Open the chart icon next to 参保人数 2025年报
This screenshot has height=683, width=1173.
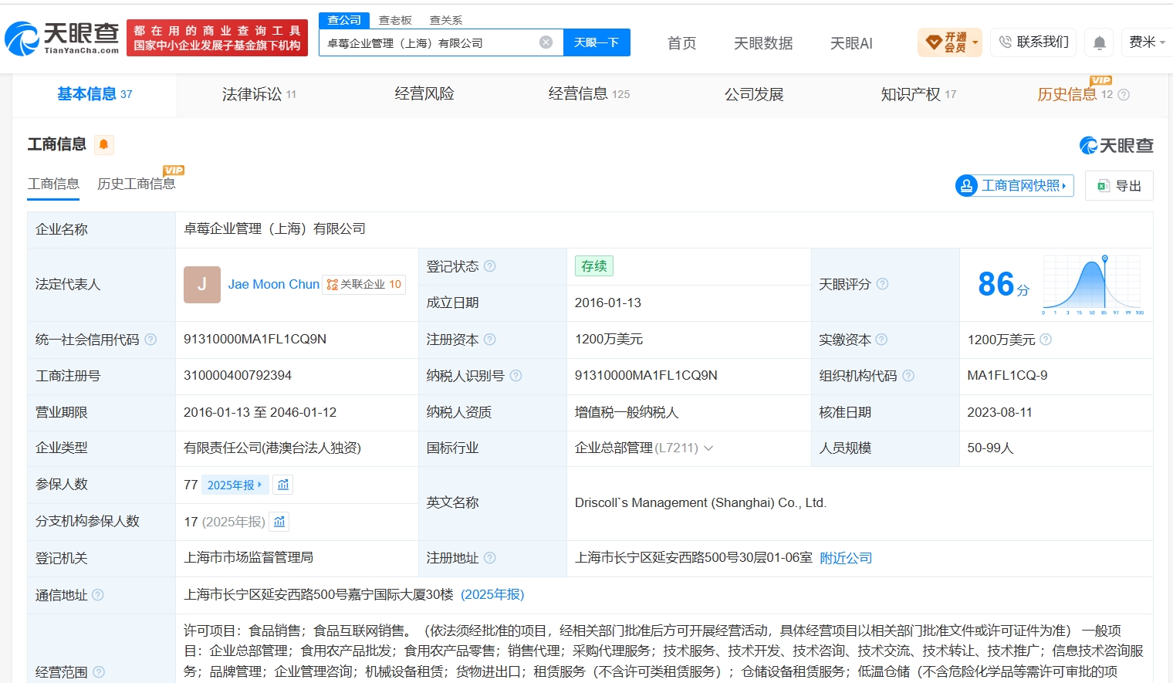click(283, 485)
